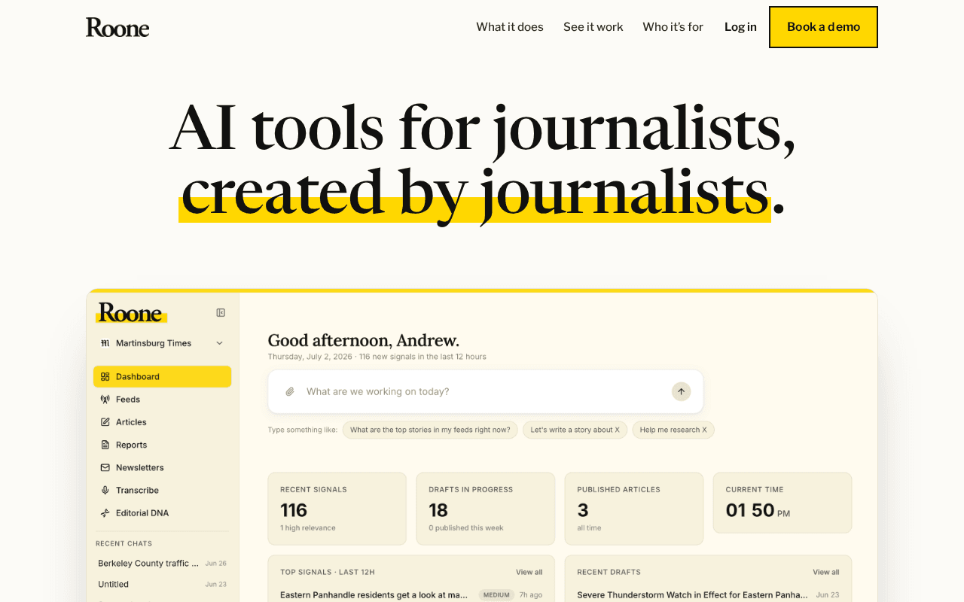Click the Reports document icon

[x=105, y=445]
